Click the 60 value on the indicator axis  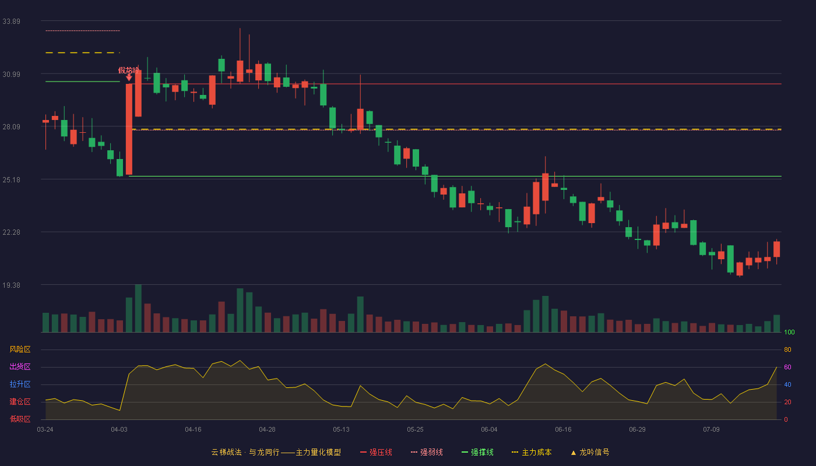click(787, 368)
